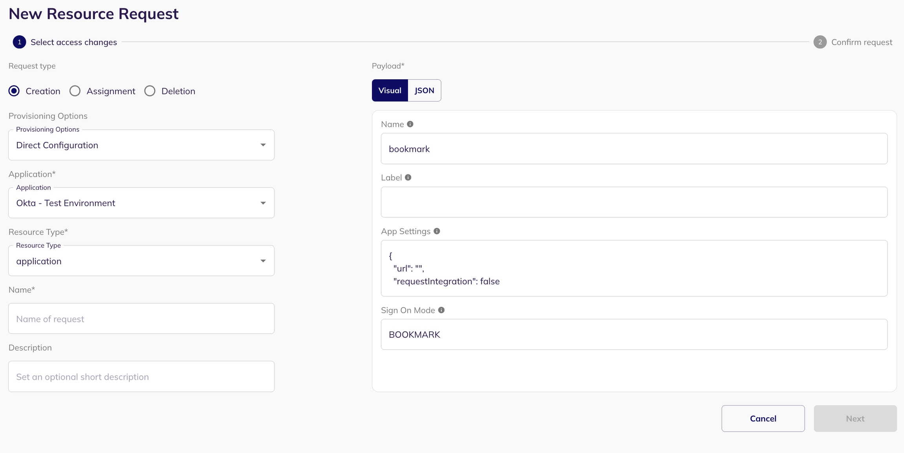The height and width of the screenshot is (453, 904).
Task: Select the Creation radio button
Action: pyautogui.click(x=14, y=91)
